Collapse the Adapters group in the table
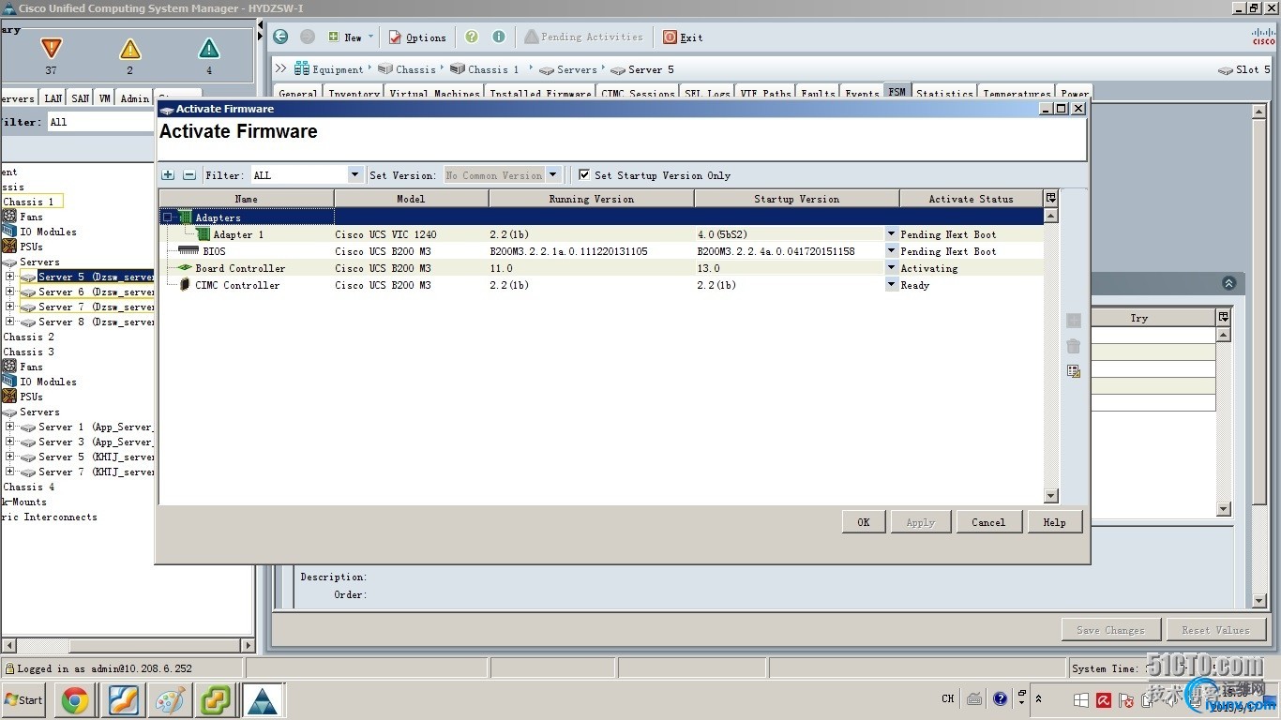This screenshot has width=1281, height=720. click(x=168, y=217)
